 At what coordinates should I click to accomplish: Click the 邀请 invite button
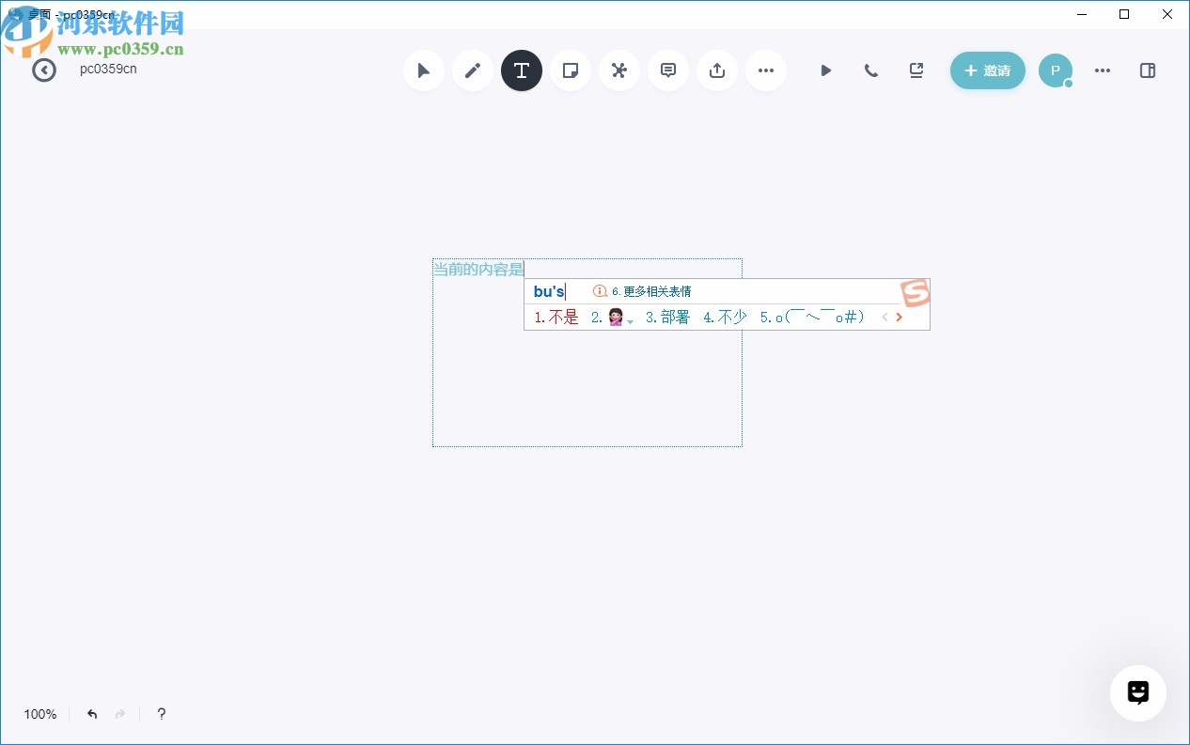pyautogui.click(x=988, y=70)
